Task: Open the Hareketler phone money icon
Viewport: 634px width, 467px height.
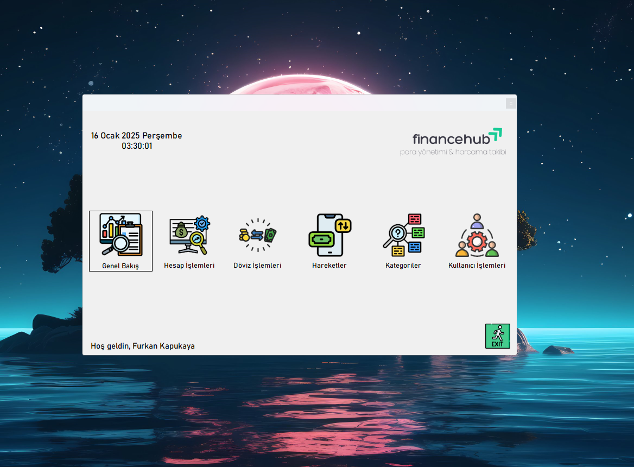Action: pos(329,235)
